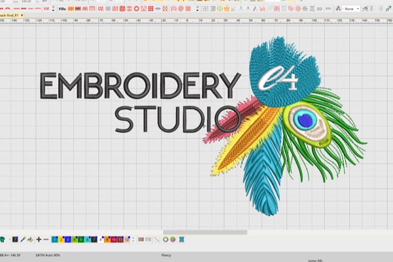
Task: Select the red ring fill stitch icon
Action: (x=136, y=9)
